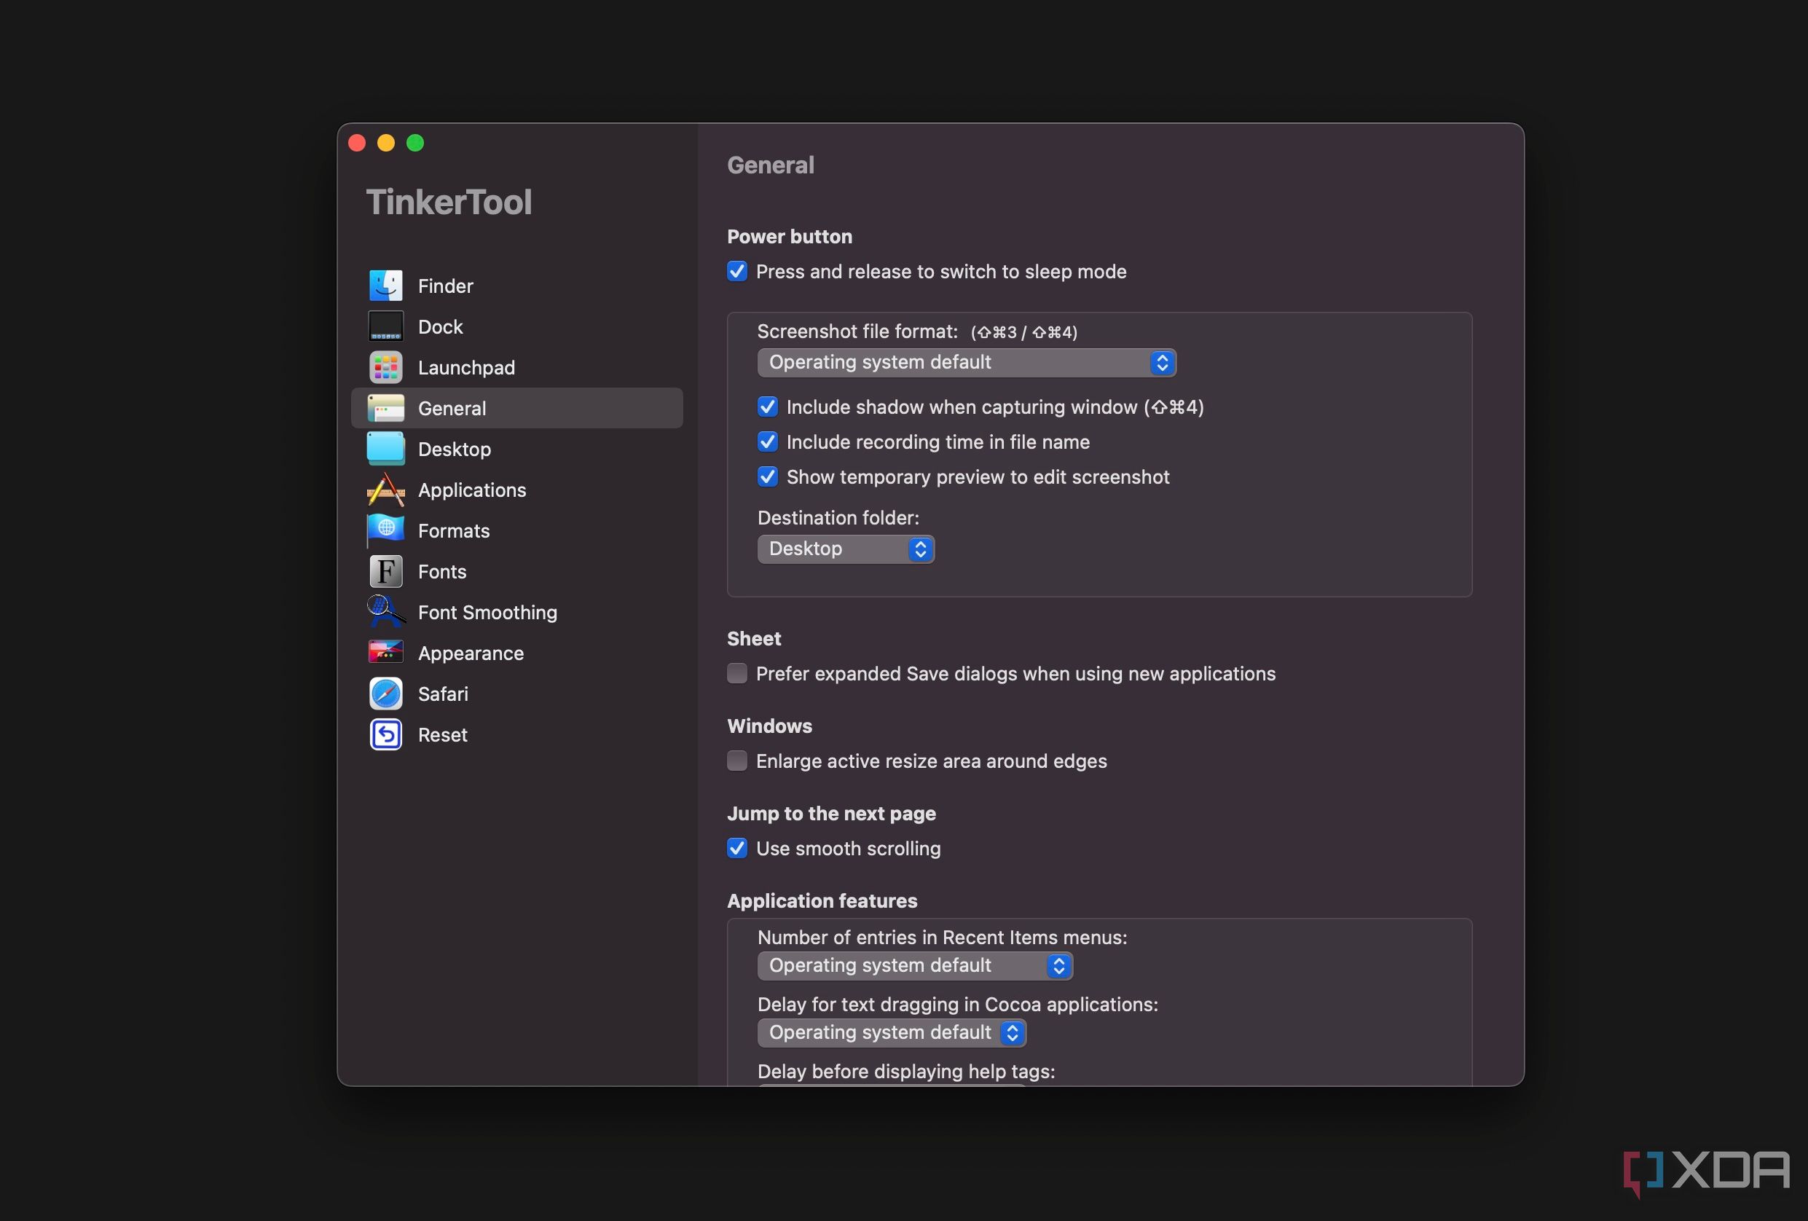Viewport: 1808px width, 1221px height.
Task: Click the "Windows" section heading
Action: (x=769, y=726)
